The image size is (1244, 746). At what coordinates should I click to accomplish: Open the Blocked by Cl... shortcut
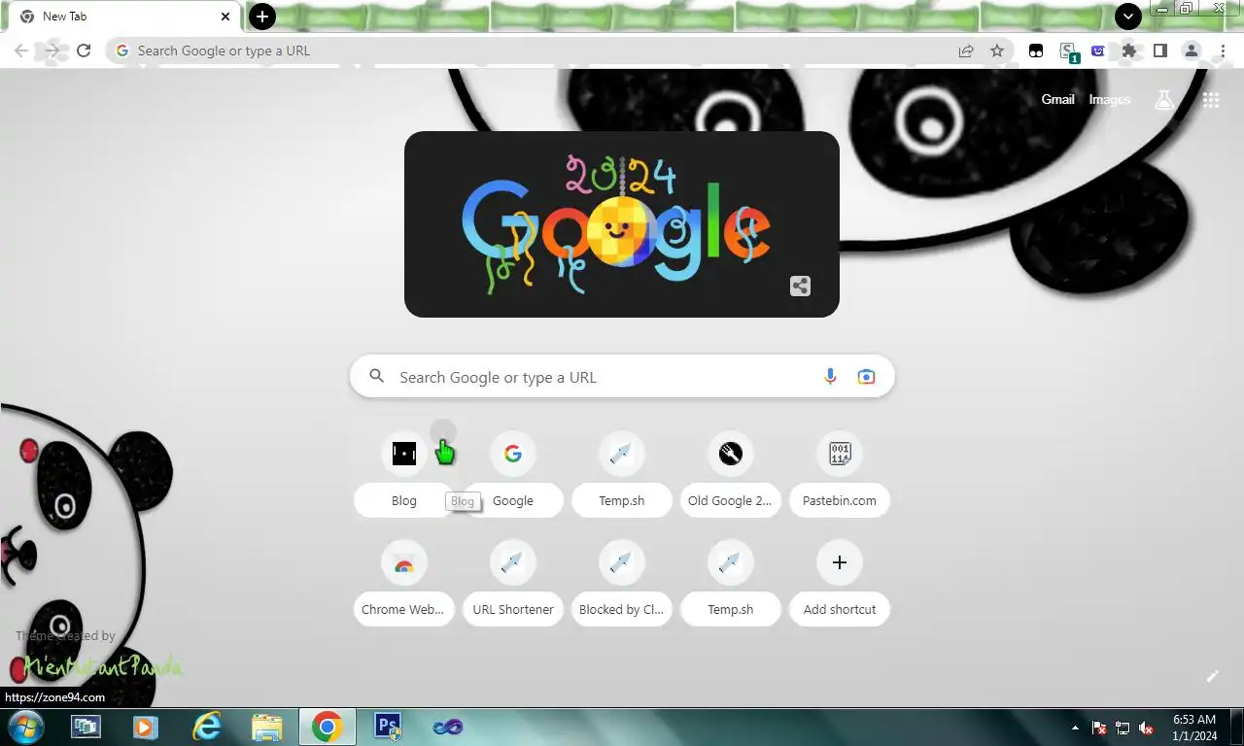click(622, 584)
